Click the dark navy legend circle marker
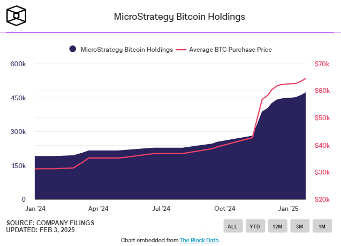The width and height of the screenshot is (341, 246). click(72, 50)
